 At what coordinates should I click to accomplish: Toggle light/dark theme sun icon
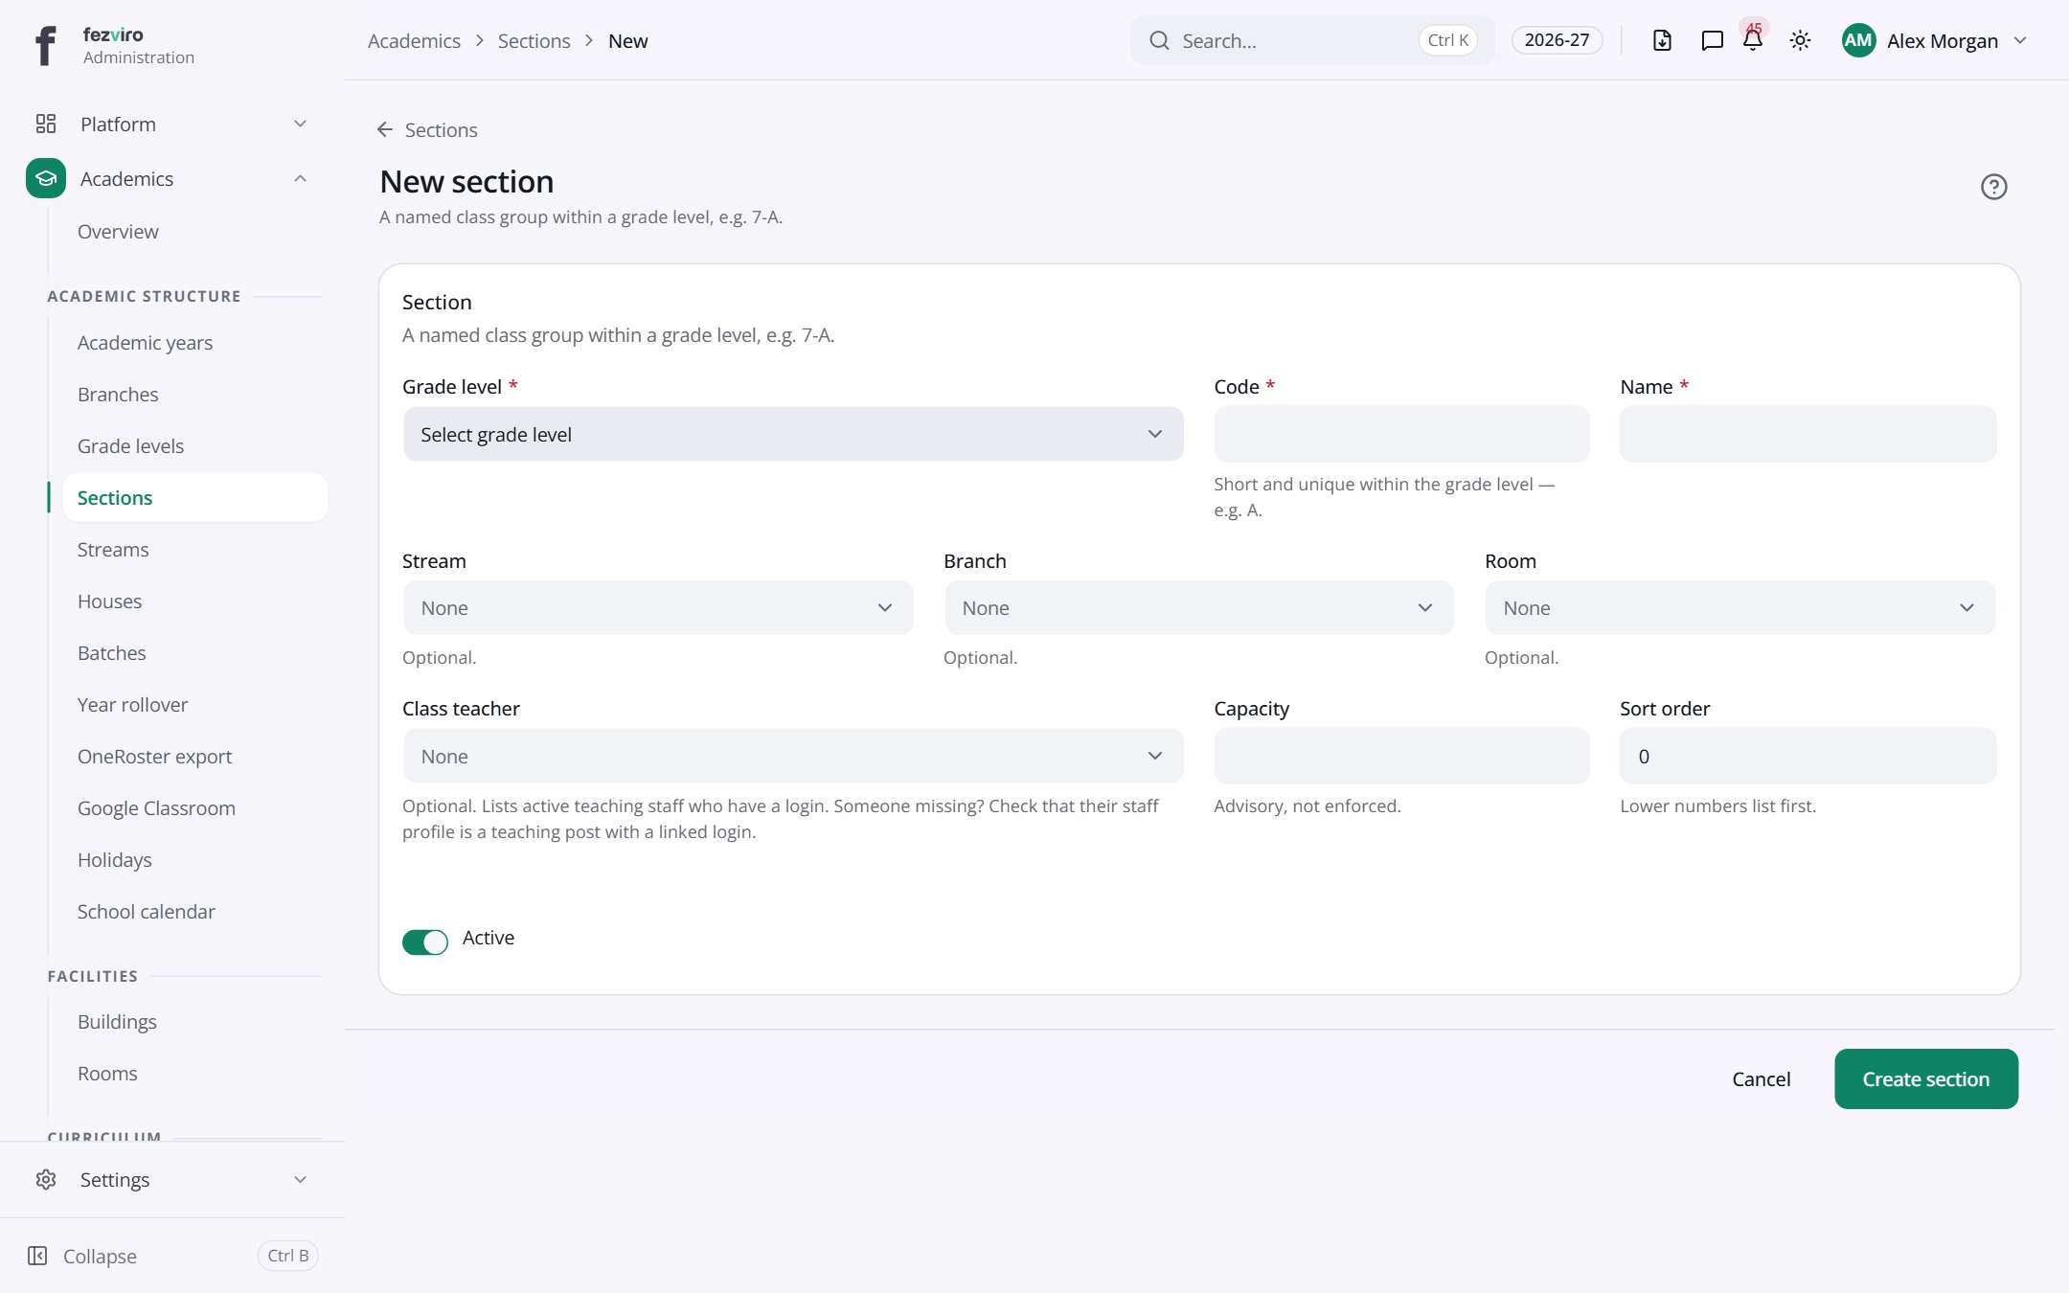coord(1800,40)
